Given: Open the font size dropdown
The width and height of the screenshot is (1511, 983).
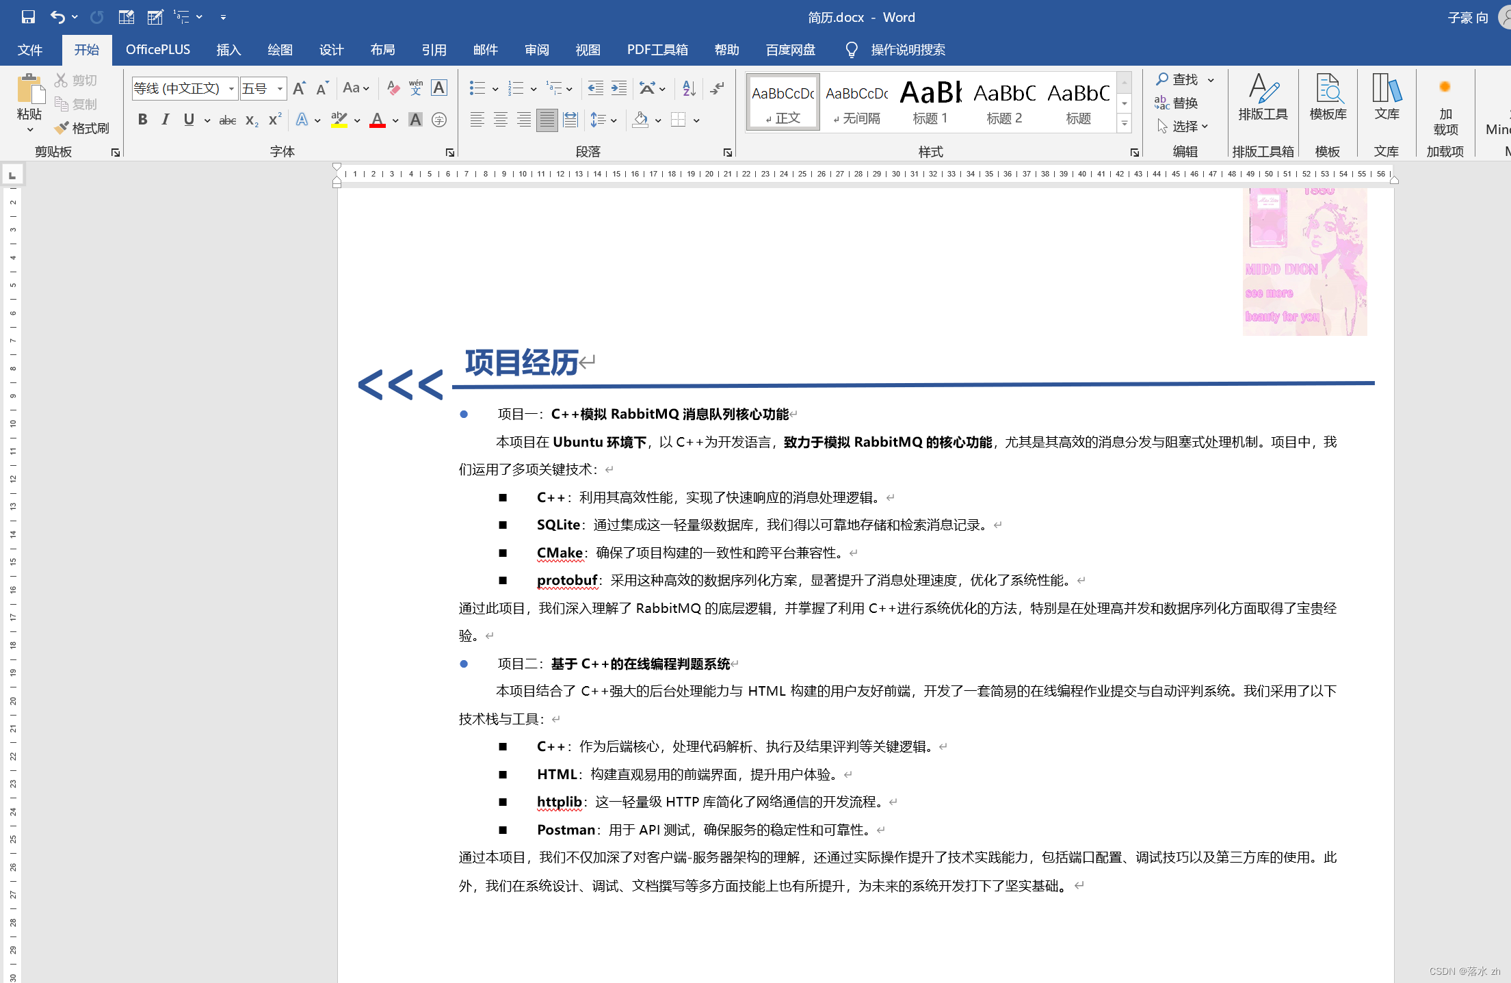Looking at the screenshot, I should [x=280, y=89].
